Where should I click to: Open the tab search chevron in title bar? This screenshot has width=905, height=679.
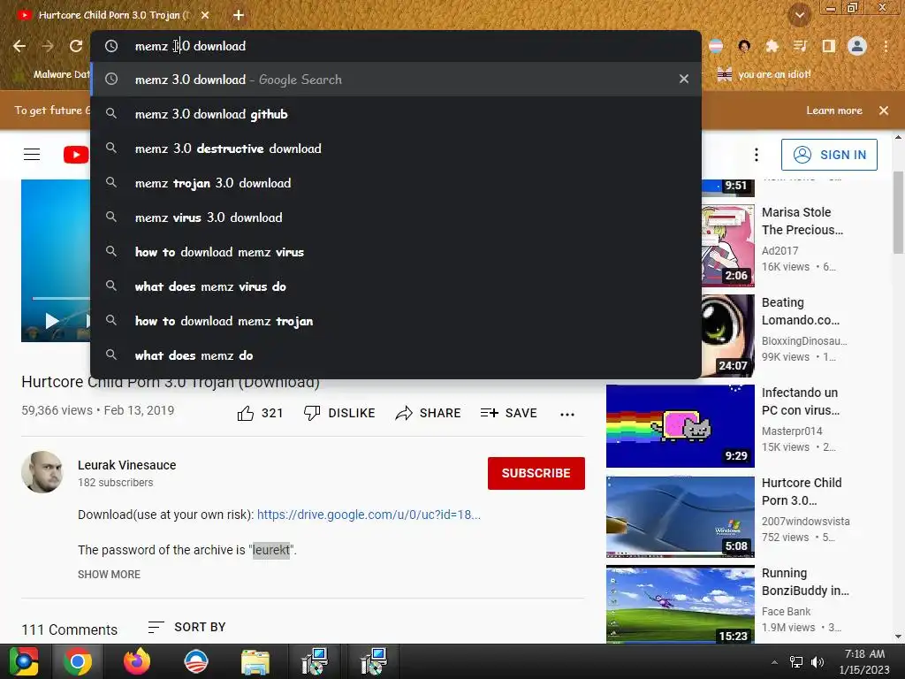pos(799,15)
